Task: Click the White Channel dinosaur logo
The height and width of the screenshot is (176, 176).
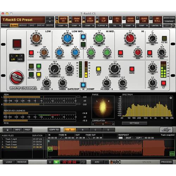Action: (x=17, y=77)
